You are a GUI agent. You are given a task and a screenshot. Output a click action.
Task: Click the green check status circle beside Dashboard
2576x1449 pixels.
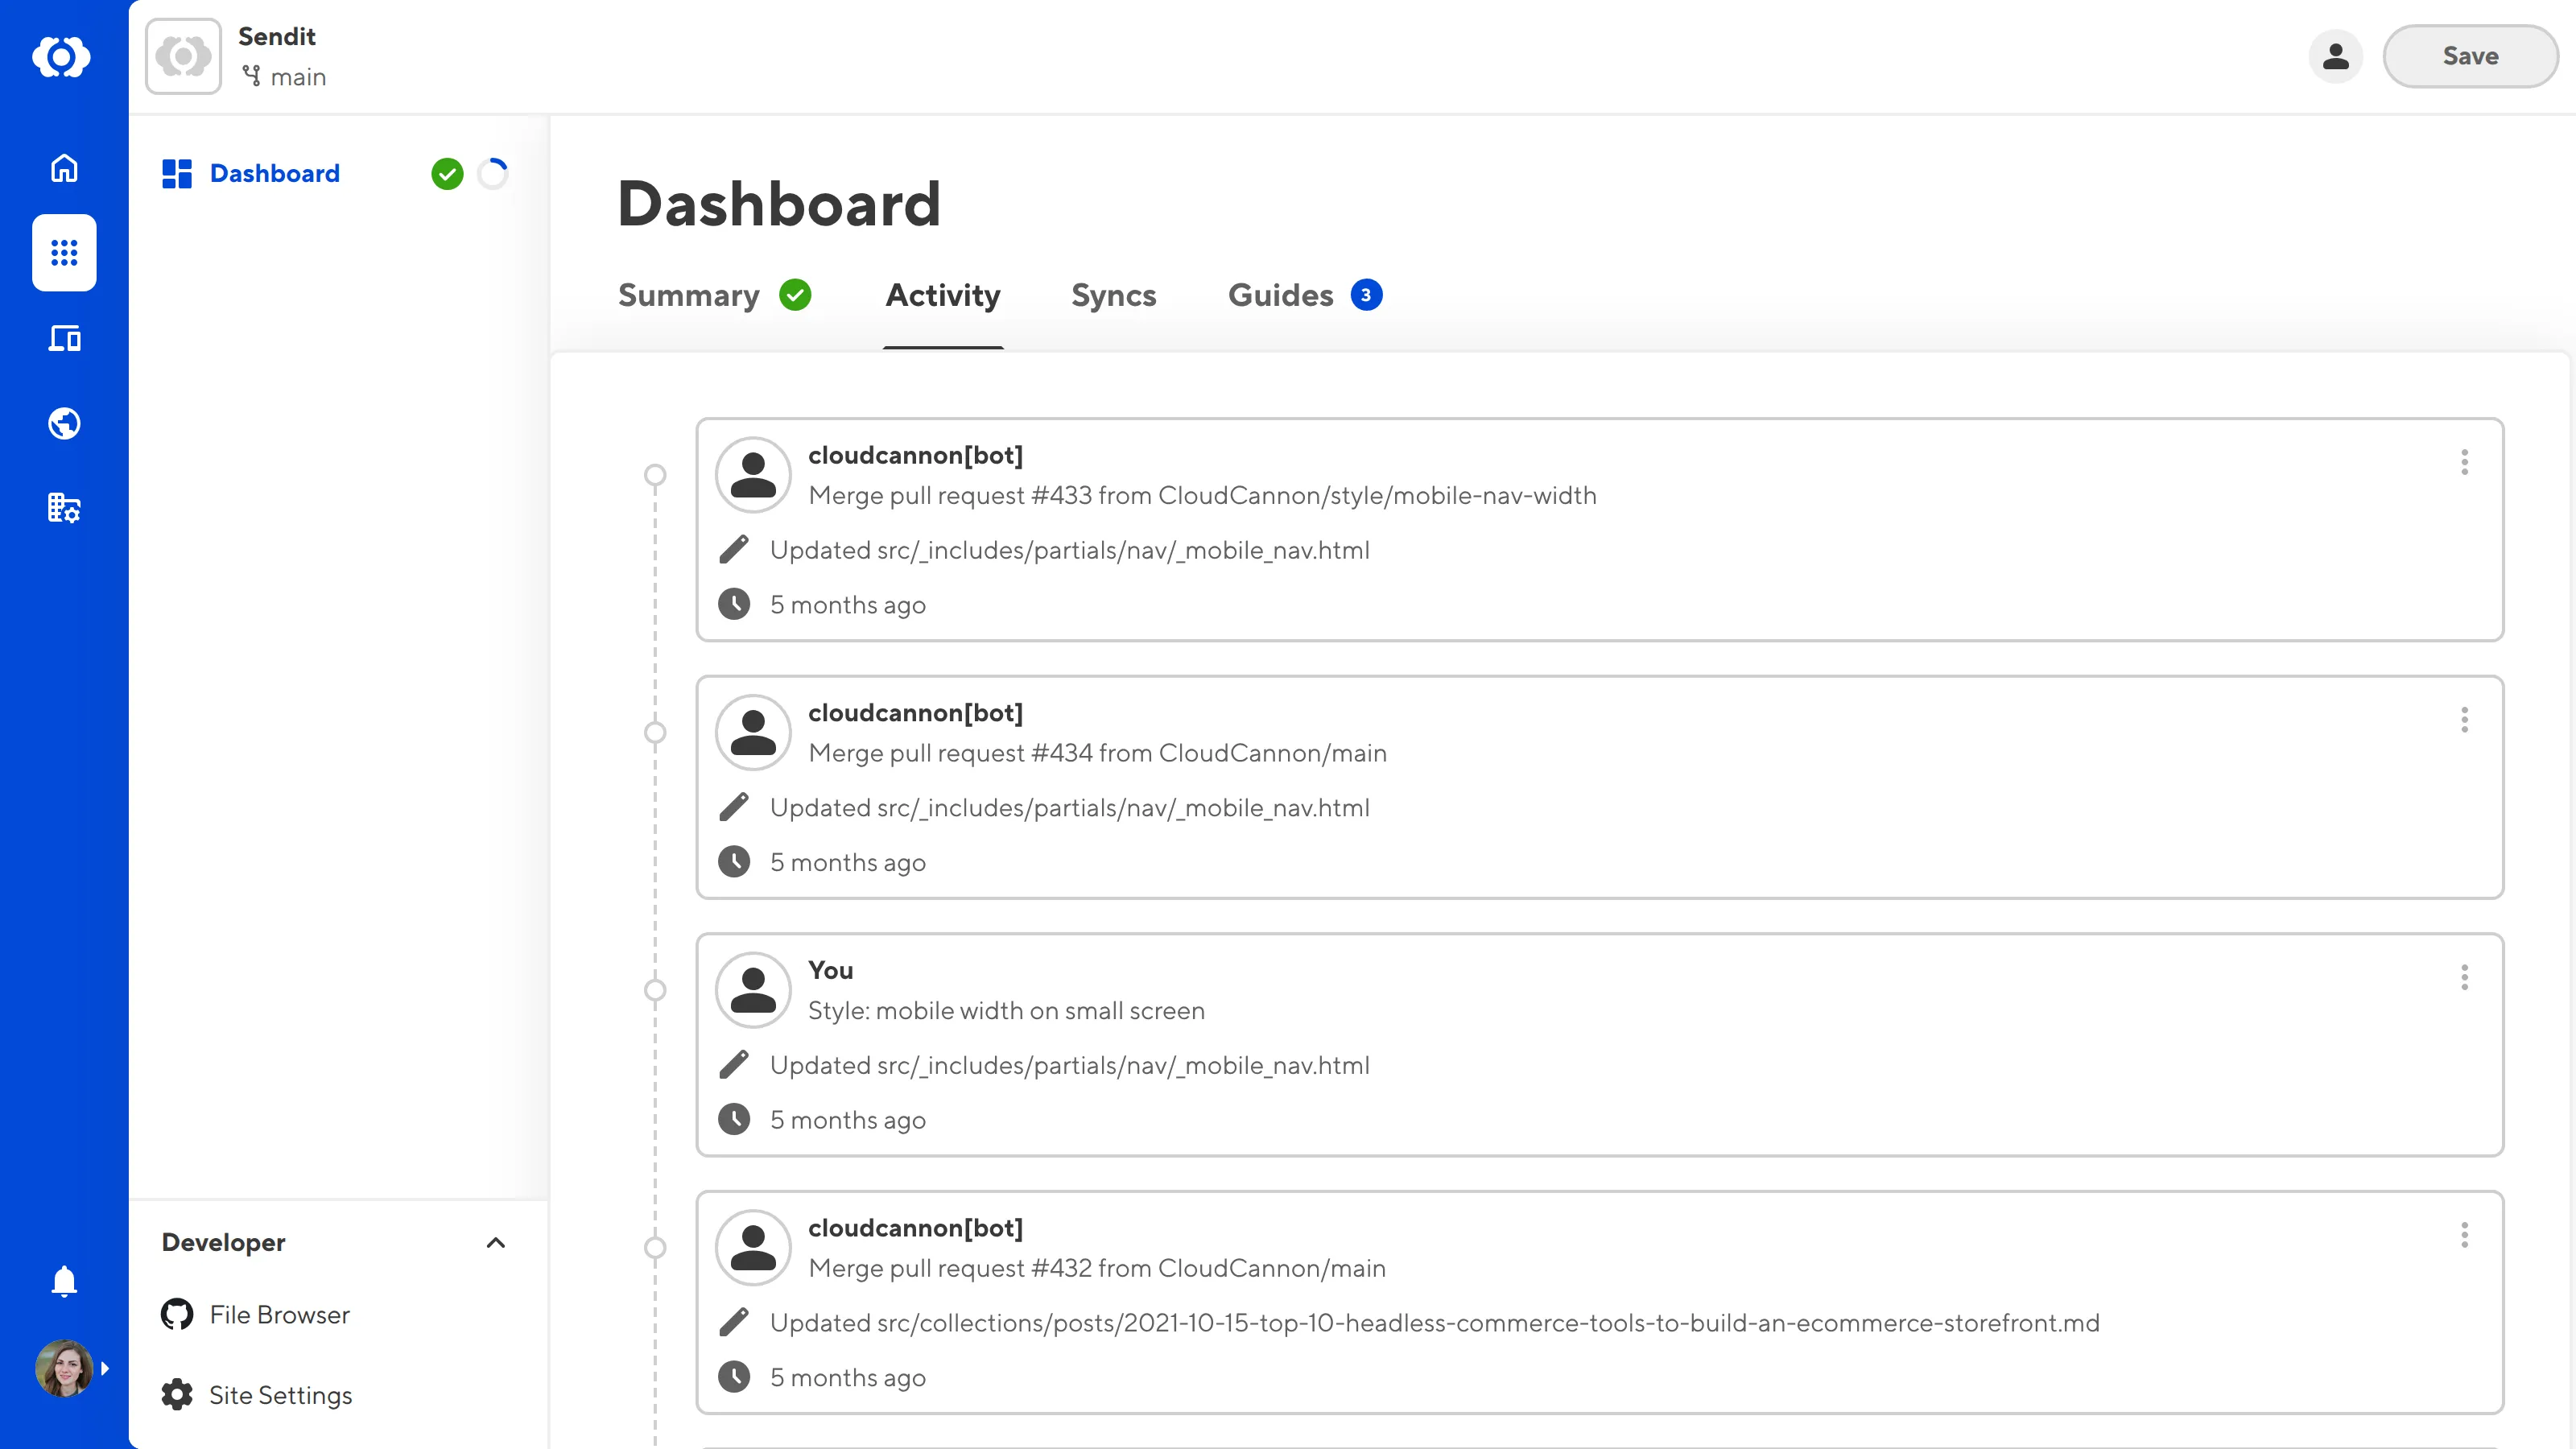pyautogui.click(x=447, y=173)
